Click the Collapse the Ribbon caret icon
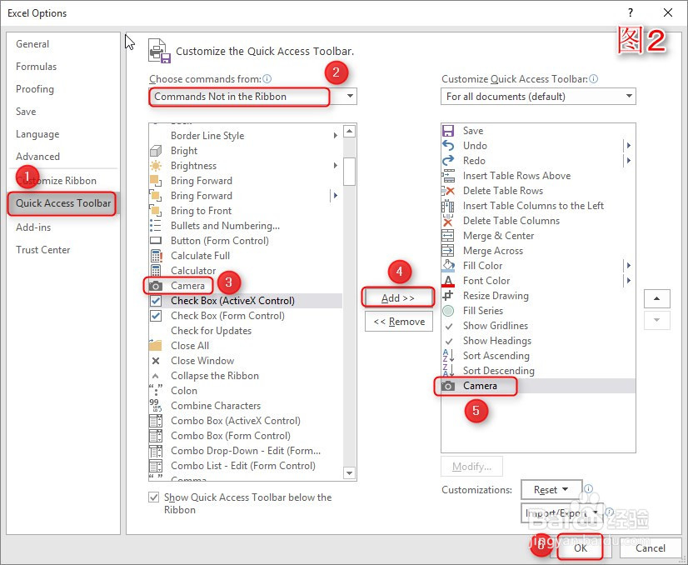 click(x=155, y=376)
